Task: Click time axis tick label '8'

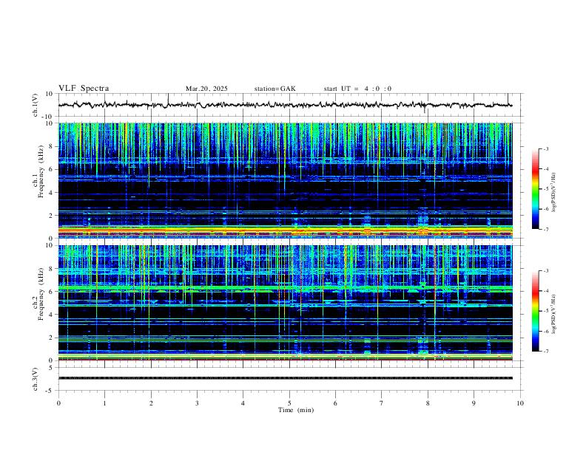Action: pos(428,403)
